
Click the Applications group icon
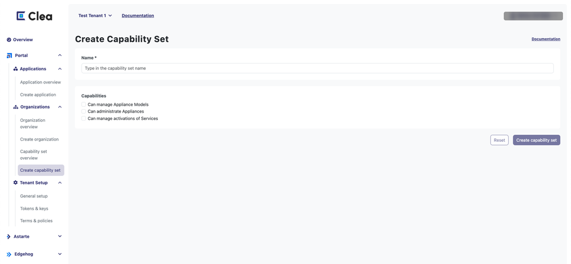pos(15,69)
